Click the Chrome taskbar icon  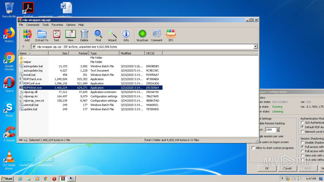click(x=46, y=179)
